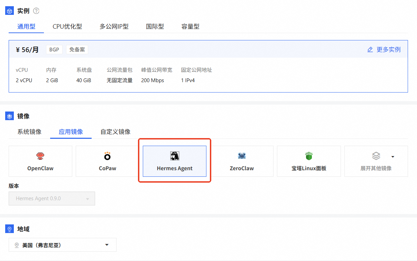The width and height of the screenshot is (417, 261).
Task: Click the blue 地域 location pin icon
Action: pos(10,229)
